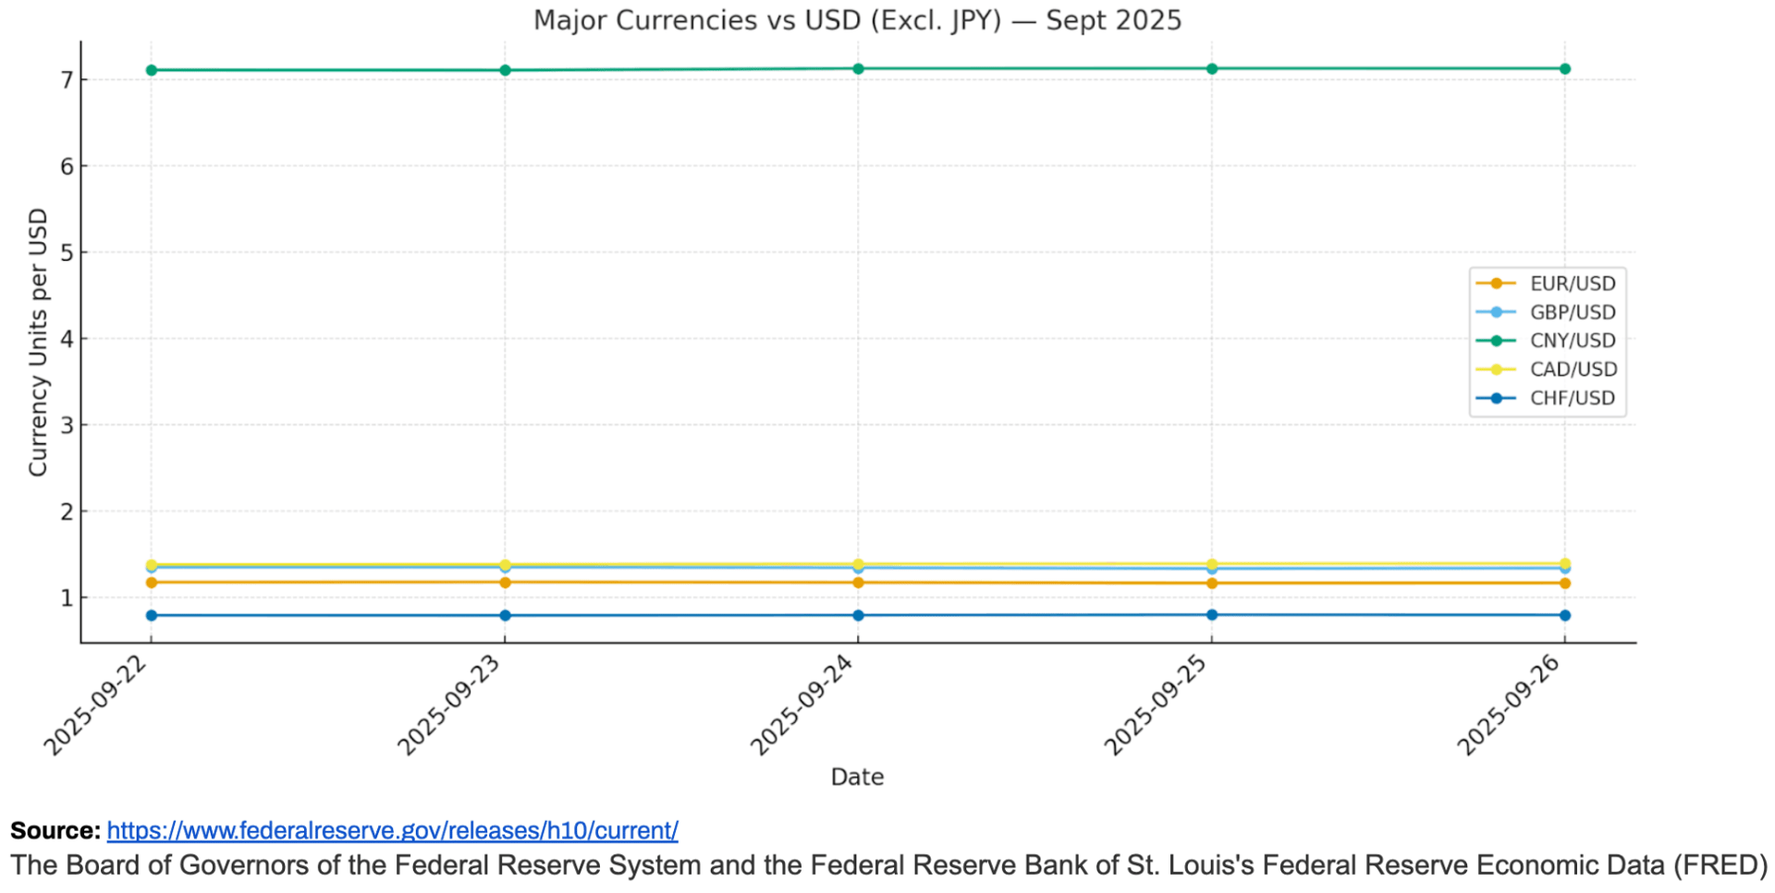Click the GBP/USD legend label
The height and width of the screenshot is (893, 1775).
coord(1572,312)
